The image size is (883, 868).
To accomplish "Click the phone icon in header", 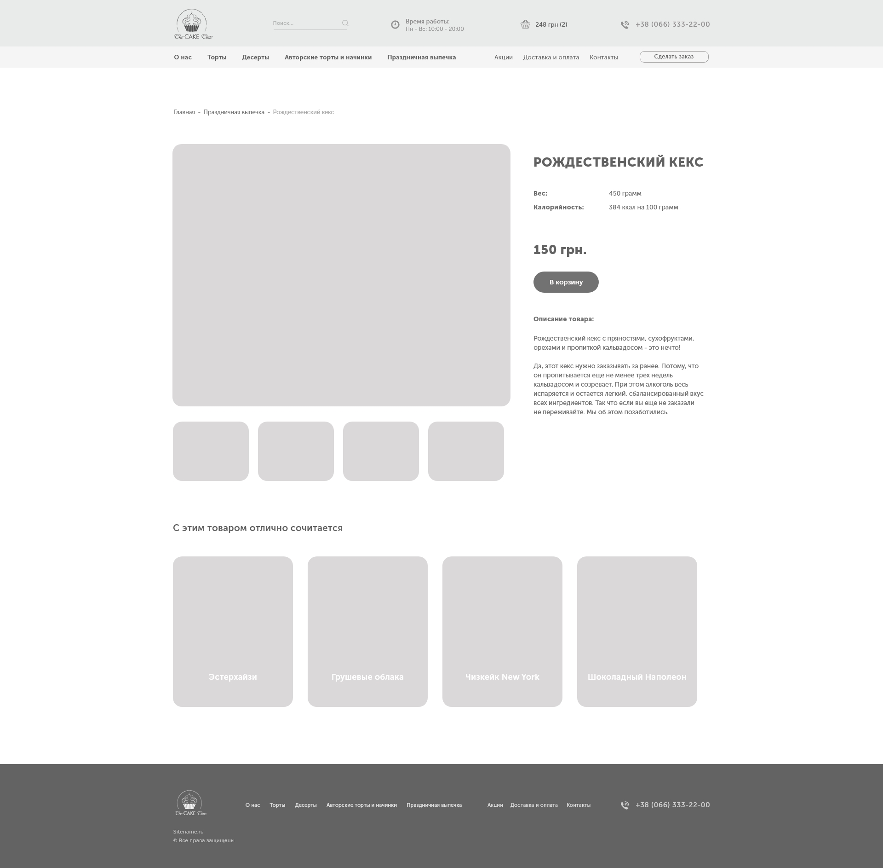I will [625, 25].
